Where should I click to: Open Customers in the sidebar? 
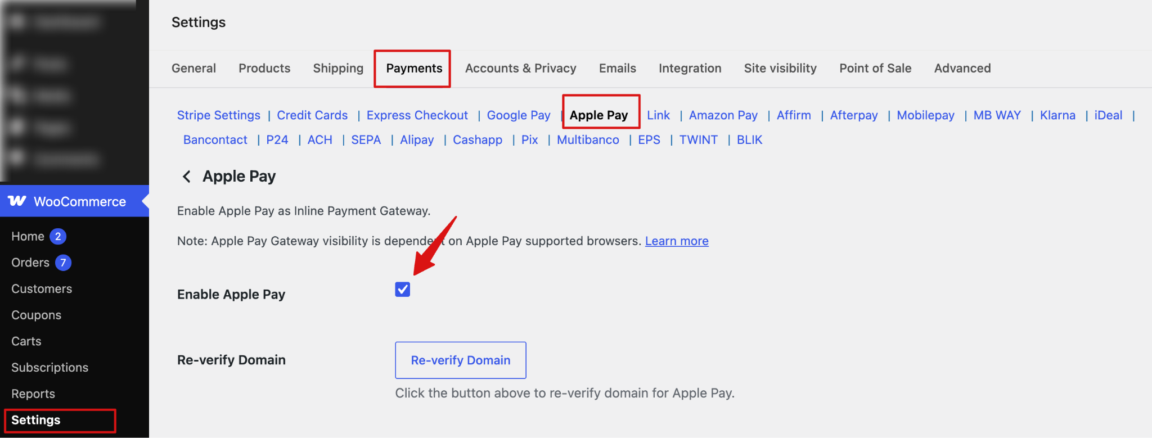click(x=42, y=289)
